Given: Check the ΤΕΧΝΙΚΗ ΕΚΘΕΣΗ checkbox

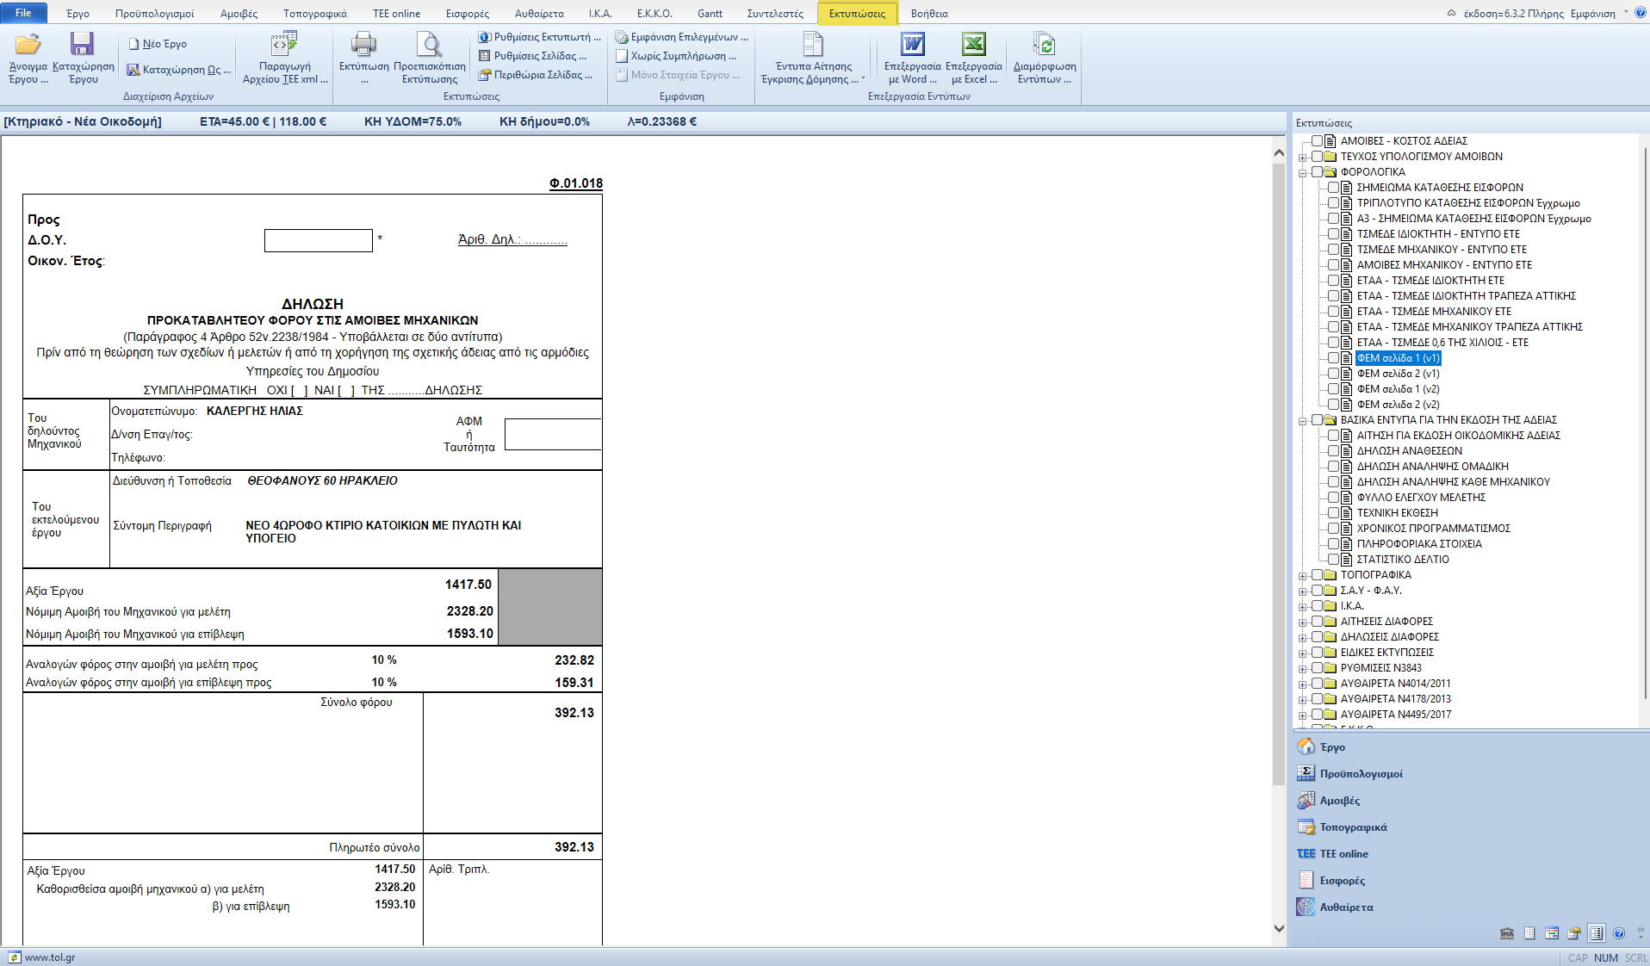Looking at the screenshot, I should click(1333, 513).
